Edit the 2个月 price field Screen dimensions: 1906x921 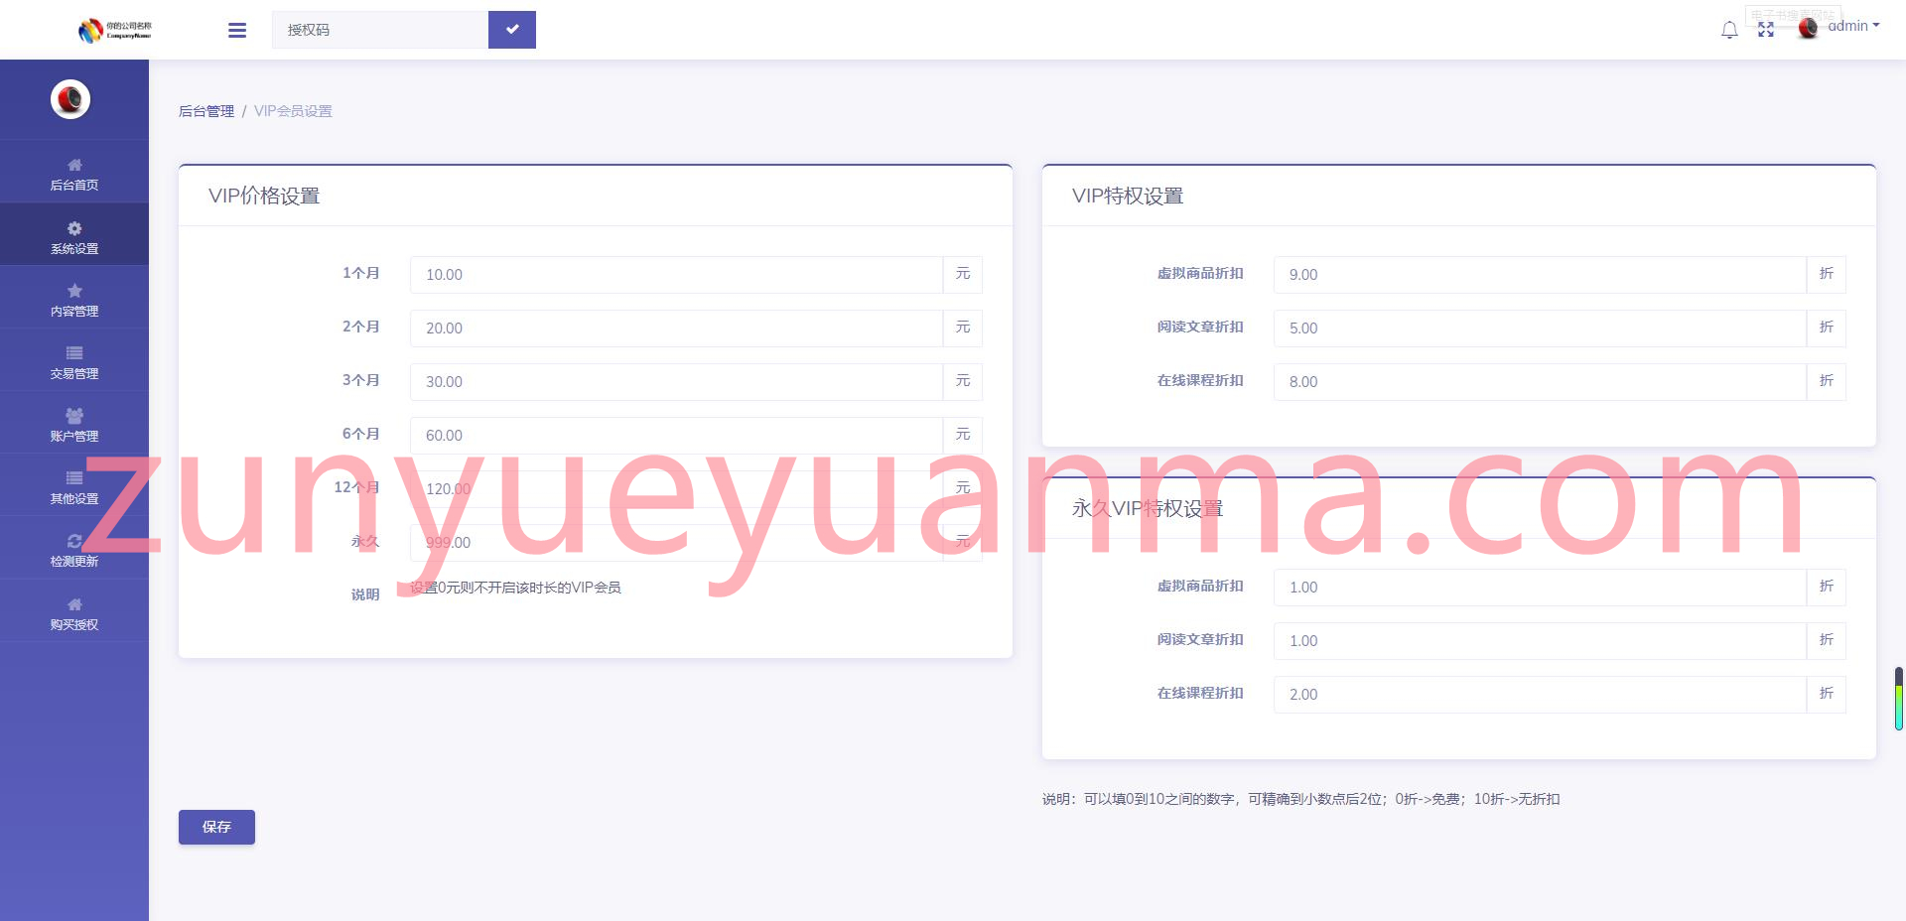pyautogui.click(x=676, y=329)
